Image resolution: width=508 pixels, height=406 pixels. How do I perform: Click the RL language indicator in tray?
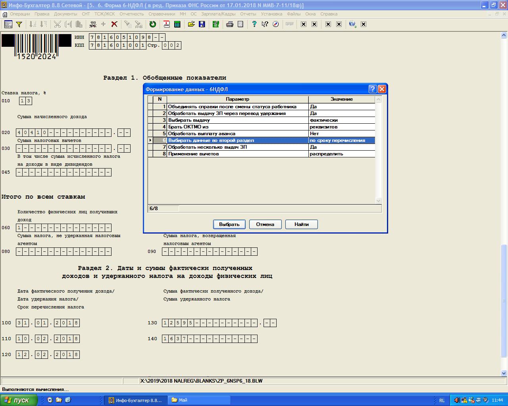442,400
